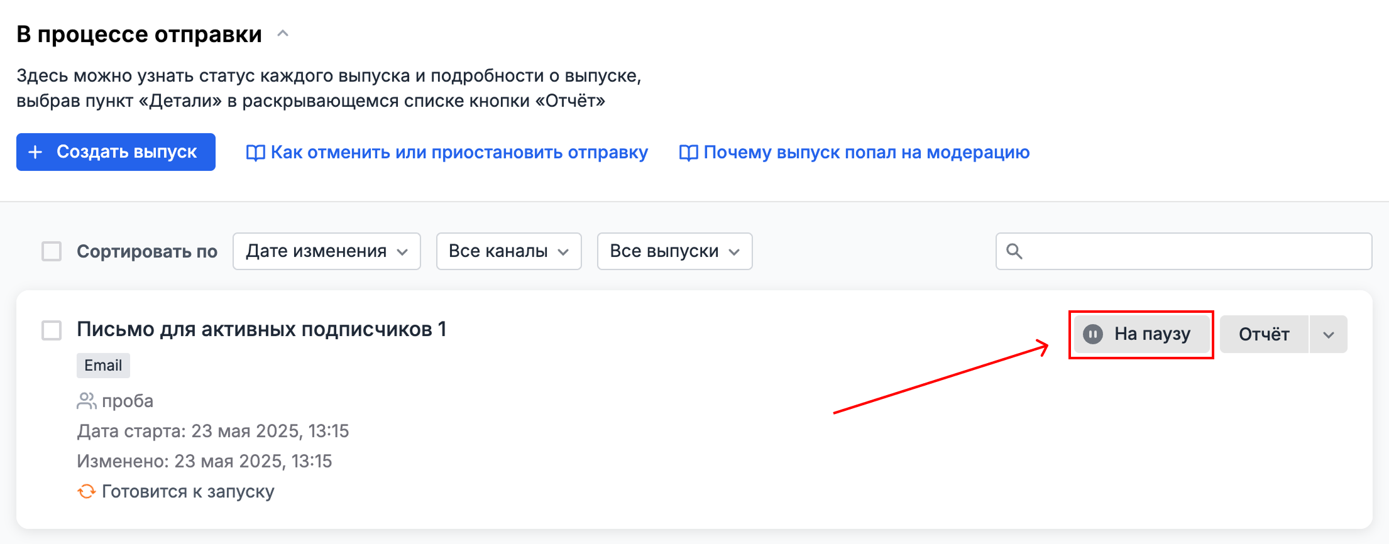Pause sending with the «На паузу» button
The image size is (1389, 544).
(x=1141, y=334)
